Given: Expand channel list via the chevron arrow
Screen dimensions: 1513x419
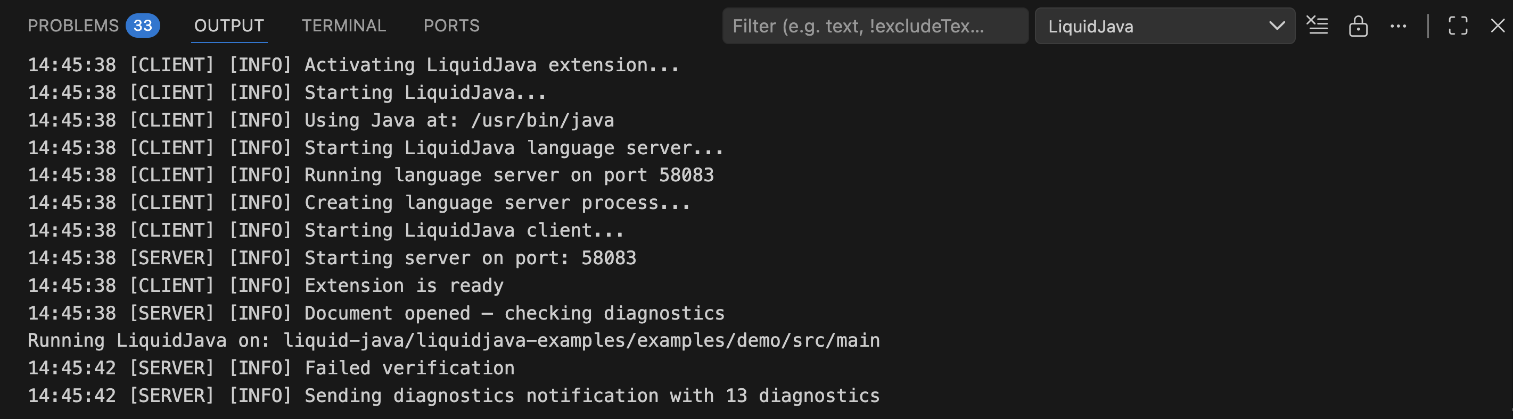Looking at the screenshot, I should [x=1276, y=26].
